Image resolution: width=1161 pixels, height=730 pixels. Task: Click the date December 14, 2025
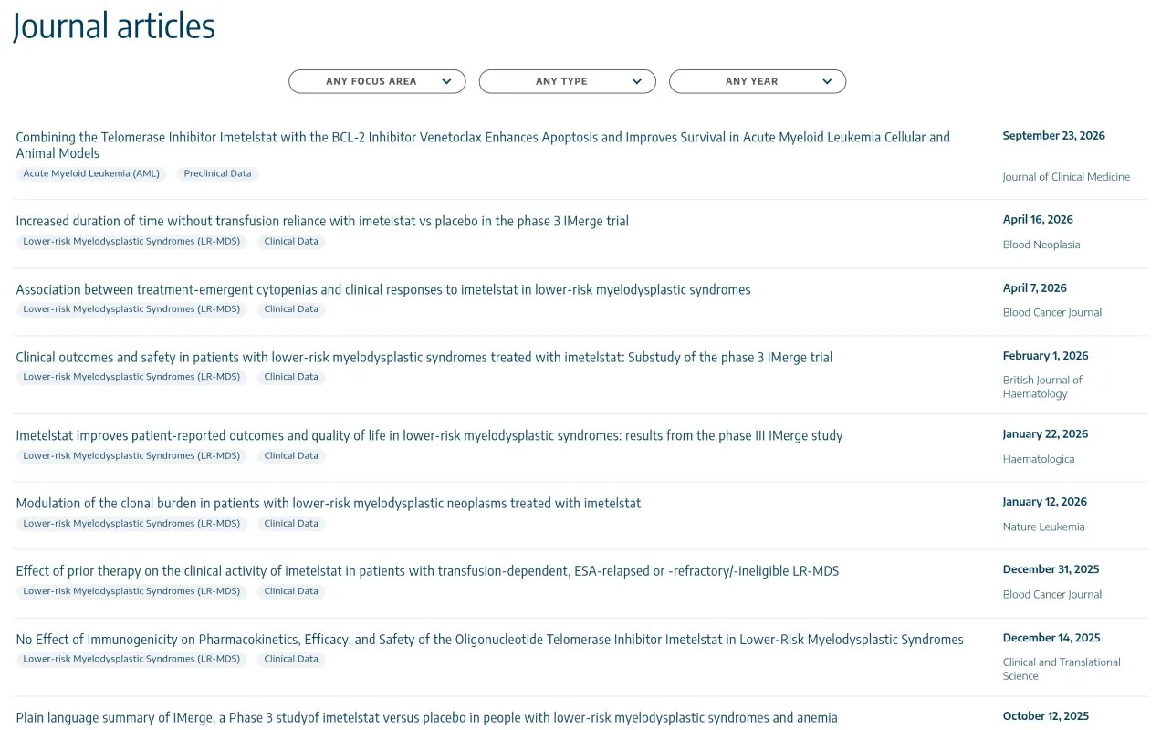(1051, 638)
